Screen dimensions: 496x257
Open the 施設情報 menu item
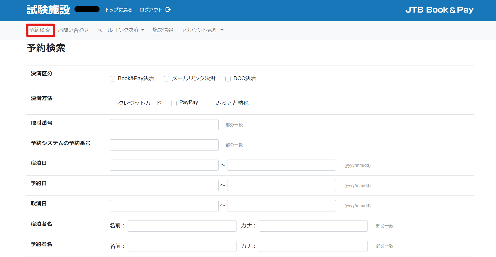[163, 30]
